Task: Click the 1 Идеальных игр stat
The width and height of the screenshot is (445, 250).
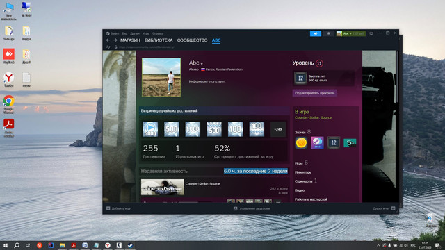Action: (189, 151)
